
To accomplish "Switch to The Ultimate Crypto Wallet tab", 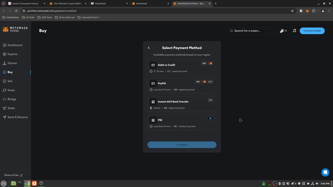I will pyautogui.click(x=68, y=4).
